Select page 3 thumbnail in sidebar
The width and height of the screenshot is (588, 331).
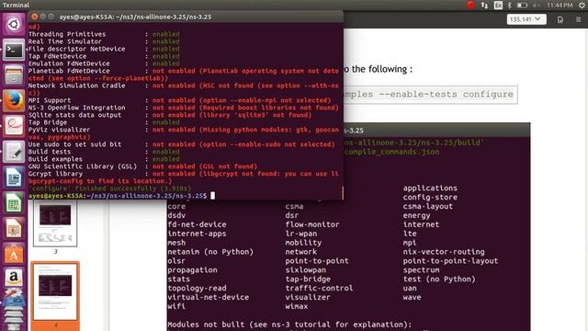tap(55, 223)
